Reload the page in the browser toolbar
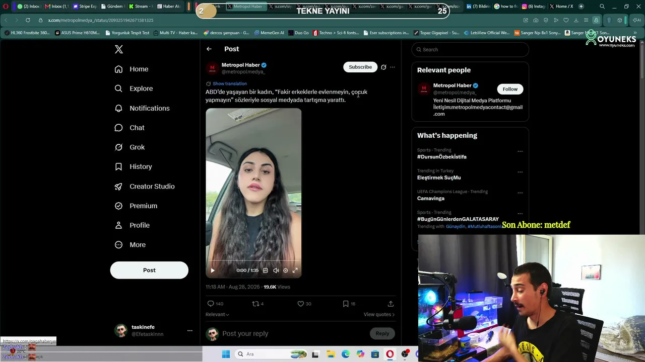Image resolution: width=645 pixels, height=362 pixels. (x=28, y=20)
